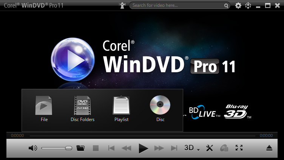
Task: Skip to previous chapter
Action: point(111,148)
